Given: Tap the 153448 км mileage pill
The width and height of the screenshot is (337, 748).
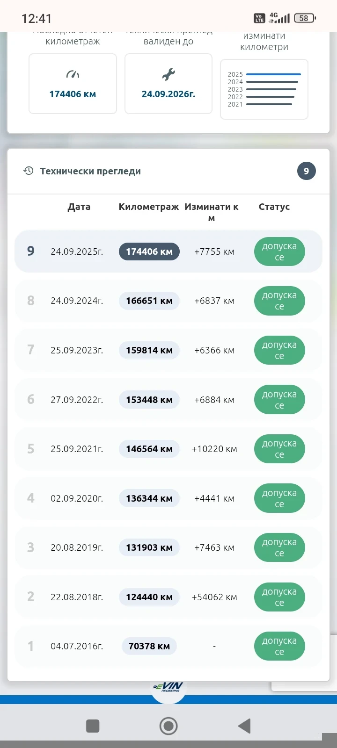Looking at the screenshot, I should coord(149,400).
